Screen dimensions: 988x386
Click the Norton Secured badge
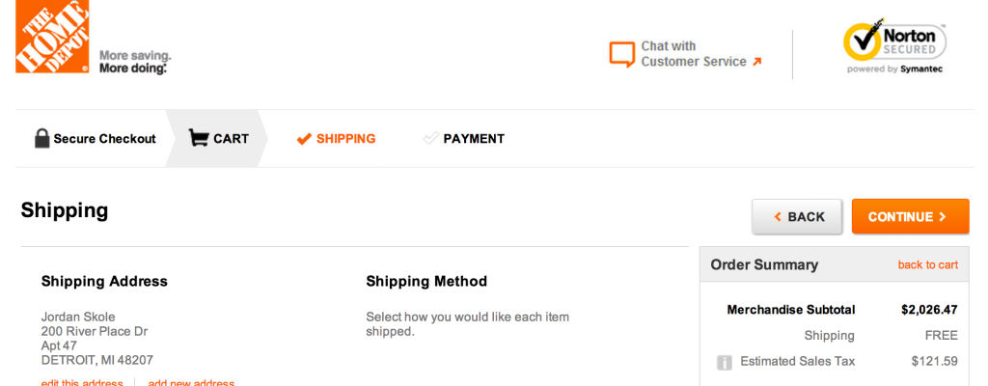click(x=894, y=47)
